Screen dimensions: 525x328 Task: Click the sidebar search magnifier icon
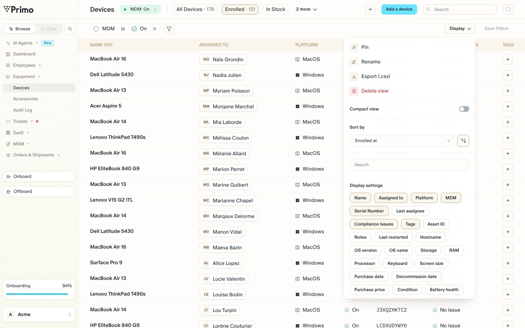70,29
